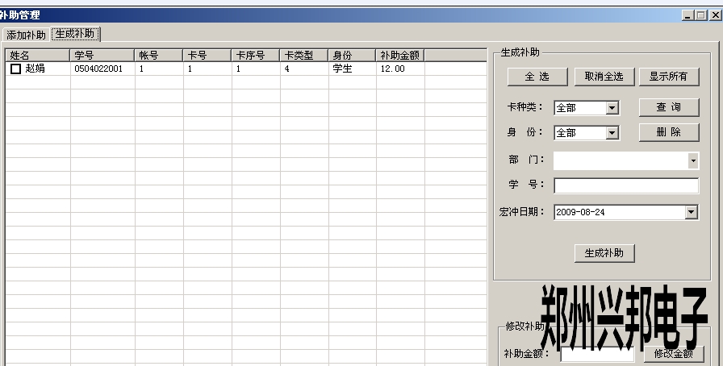Click the 补助金额 column header
The width and height of the screenshot is (723, 366).
point(399,56)
